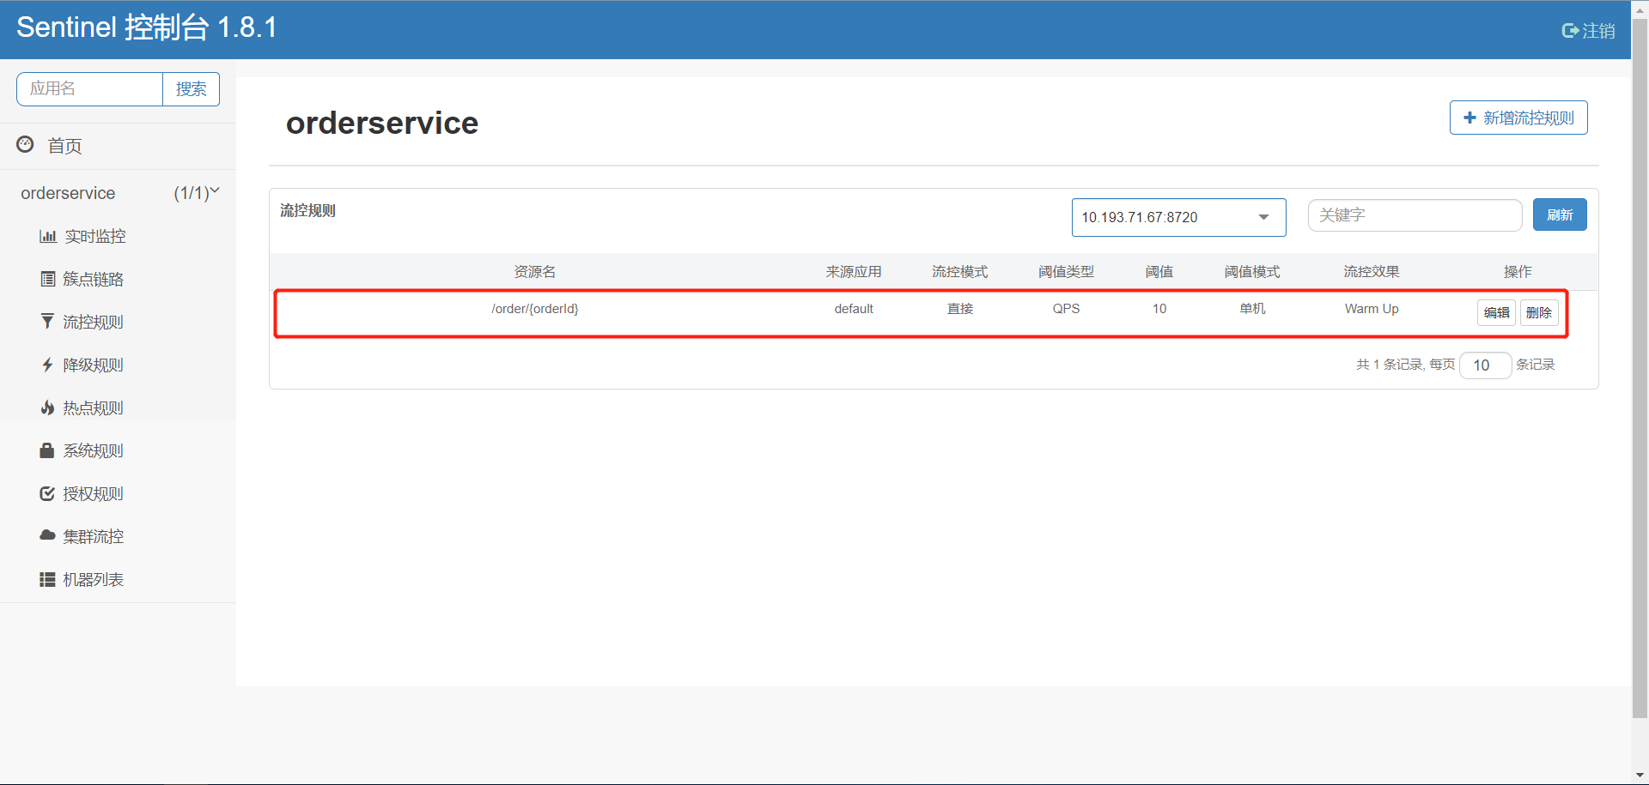Viewport: 1649px width, 785px height.
Task: Open the dashboard home icon
Action: [26, 144]
